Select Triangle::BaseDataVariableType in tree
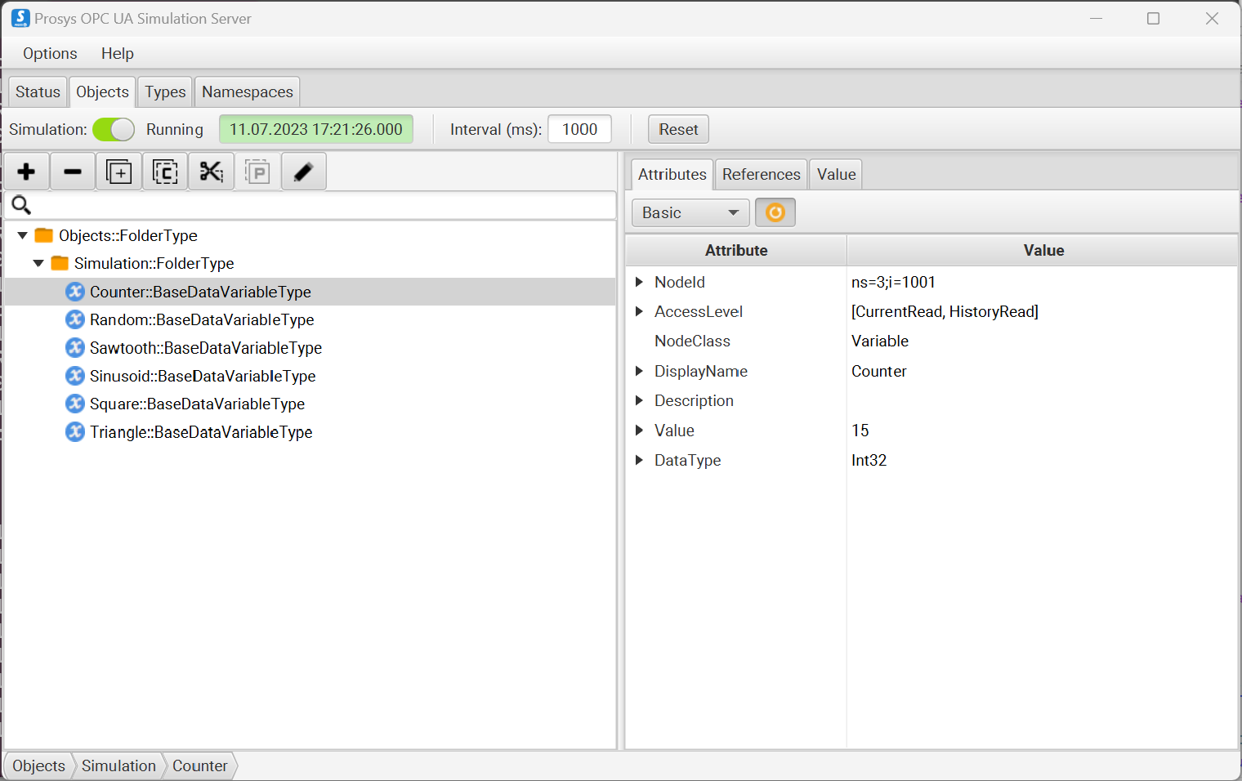 (201, 432)
